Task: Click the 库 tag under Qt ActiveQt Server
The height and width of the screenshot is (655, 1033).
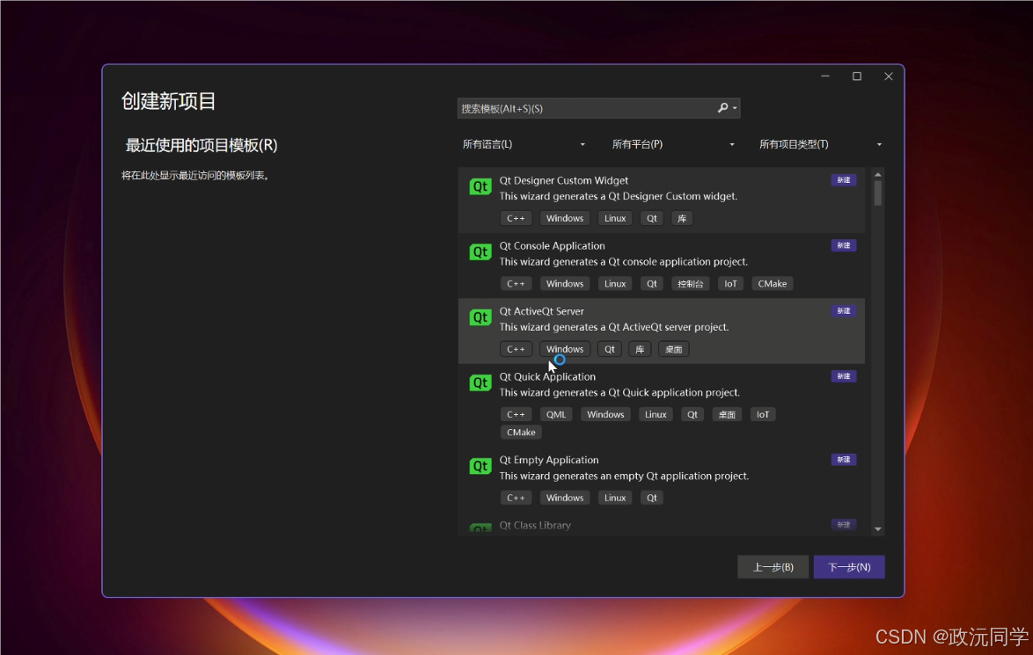Action: [640, 349]
